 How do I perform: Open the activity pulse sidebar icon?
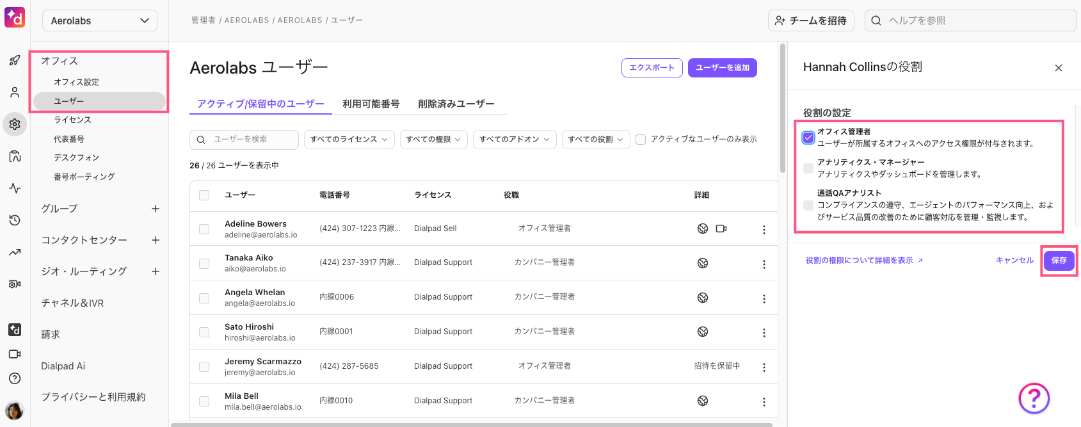pyautogui.click(x=15, y=188)
